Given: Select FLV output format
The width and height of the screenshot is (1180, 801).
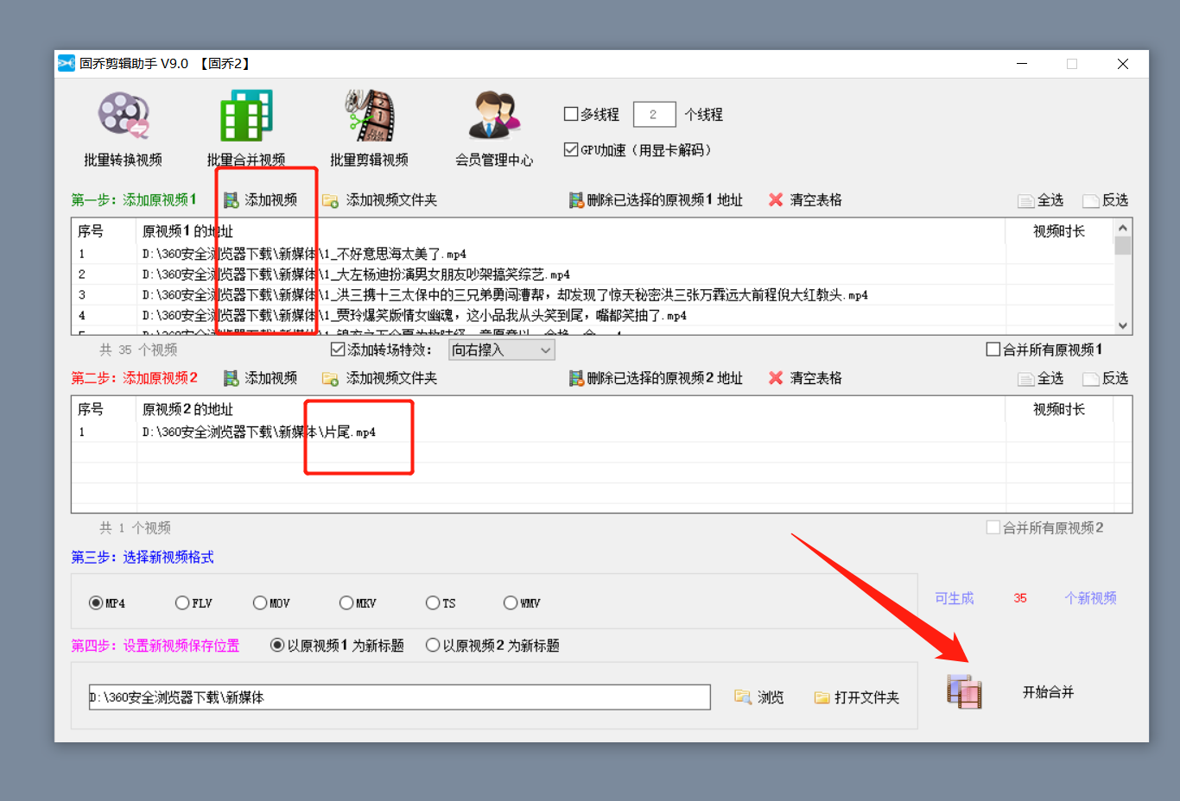Looking at the screenshot, I should point(182,603).
